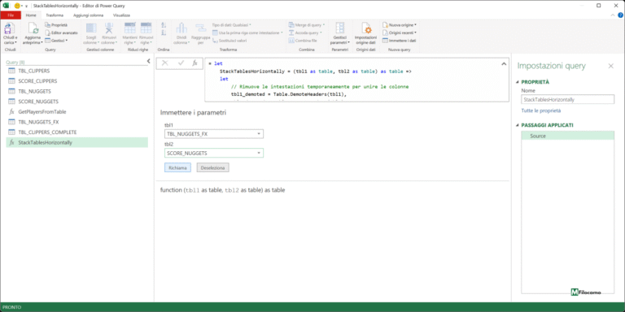Confirm formula with the checkmark icon
Screen dimensions: 625x312
(181, 63)
